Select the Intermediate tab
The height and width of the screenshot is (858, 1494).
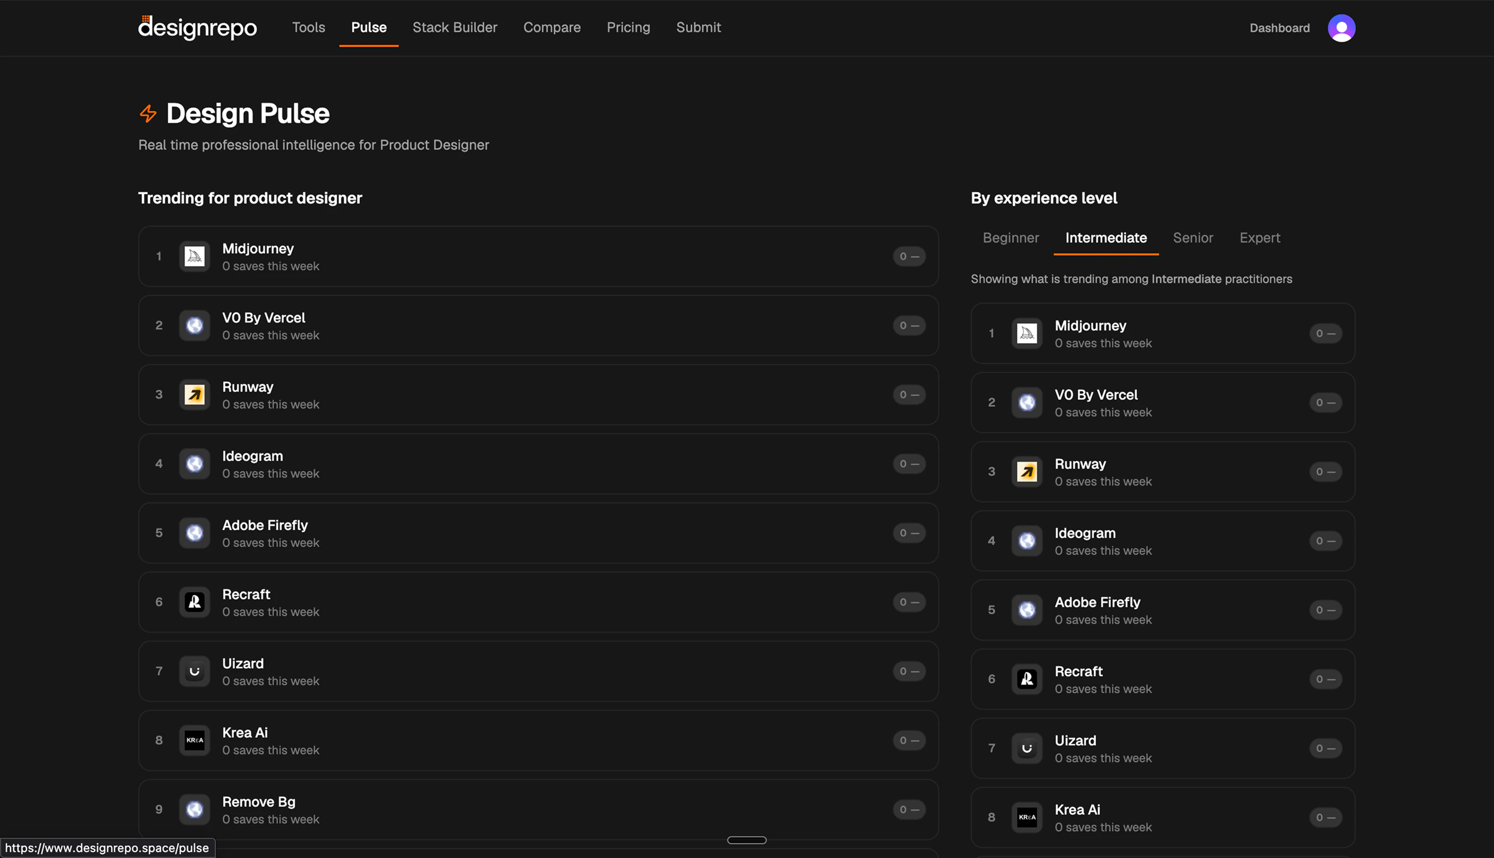click(1106, 238)
